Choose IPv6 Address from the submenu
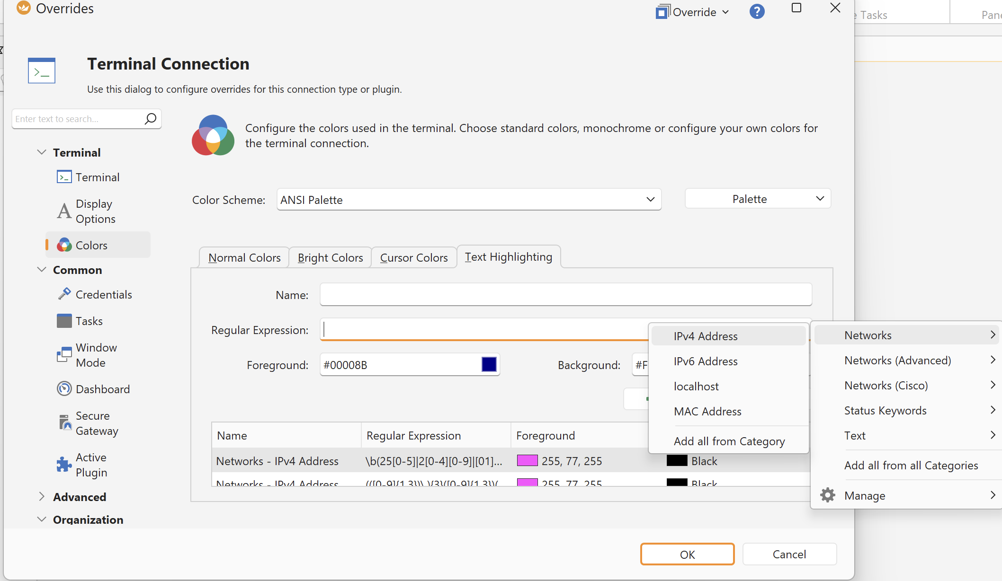1002x581 pixels. pyautogui.click(x=705, y=361)
